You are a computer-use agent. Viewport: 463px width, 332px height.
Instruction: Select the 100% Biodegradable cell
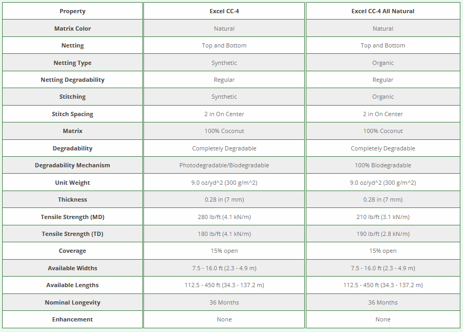pyautogui.click(x=383, y=165)
